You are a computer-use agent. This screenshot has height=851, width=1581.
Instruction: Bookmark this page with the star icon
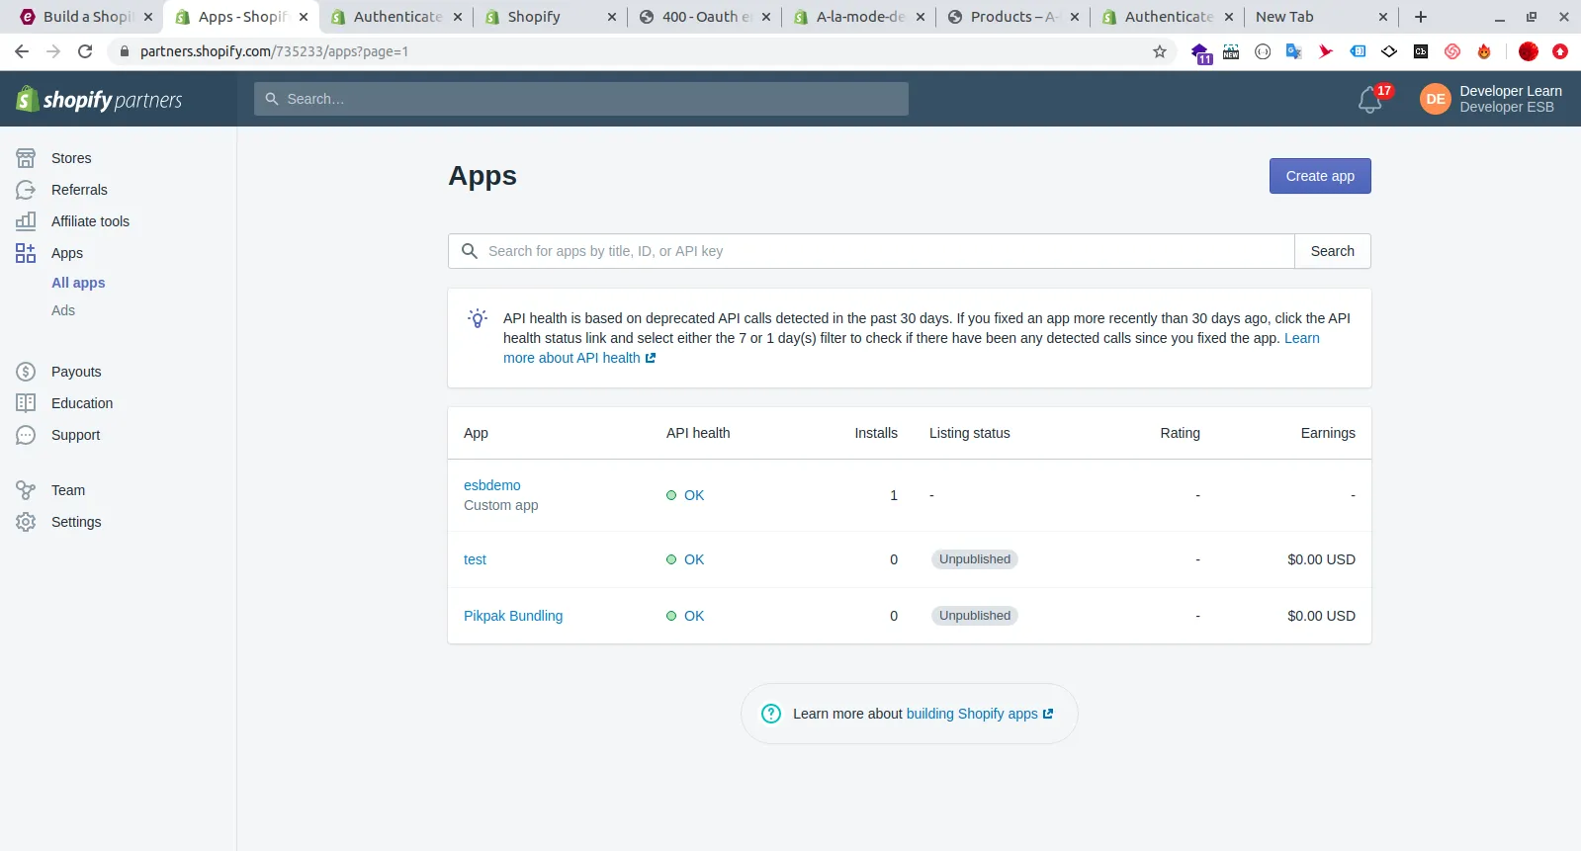1160,51
